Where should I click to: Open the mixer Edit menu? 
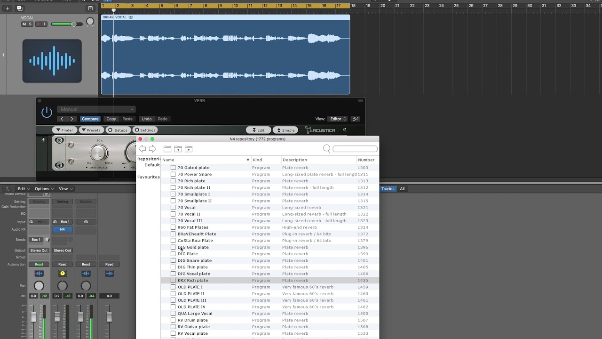point(23,189)
